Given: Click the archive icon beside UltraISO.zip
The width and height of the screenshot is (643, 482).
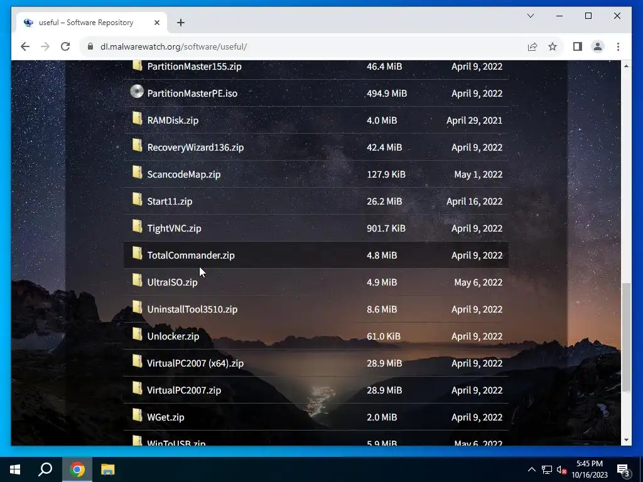Looking at the screenshot, I should pyautogui.click(x=138, y=281).
